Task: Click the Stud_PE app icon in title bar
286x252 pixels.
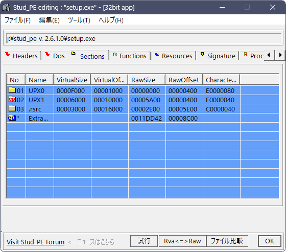Action: tap(6, 7)
